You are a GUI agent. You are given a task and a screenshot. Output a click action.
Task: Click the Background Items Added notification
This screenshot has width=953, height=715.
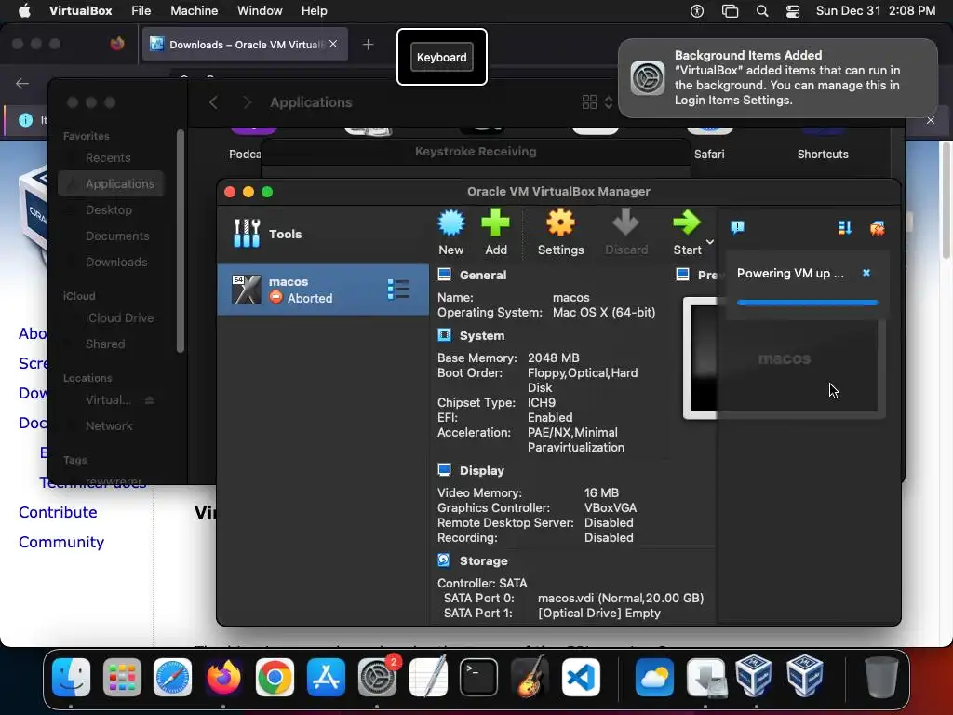[777, 78]
